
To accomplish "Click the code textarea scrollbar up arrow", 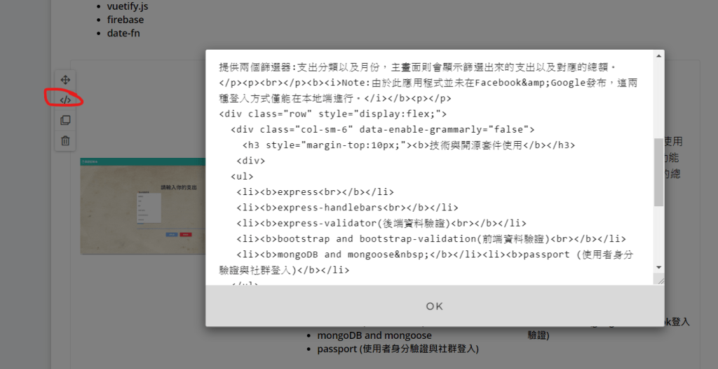I will click(658, 55).
